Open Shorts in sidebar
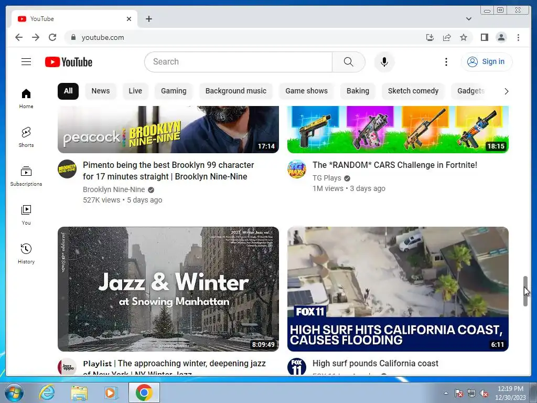Viewport: 537px width, 403px height. click(26, 137)
